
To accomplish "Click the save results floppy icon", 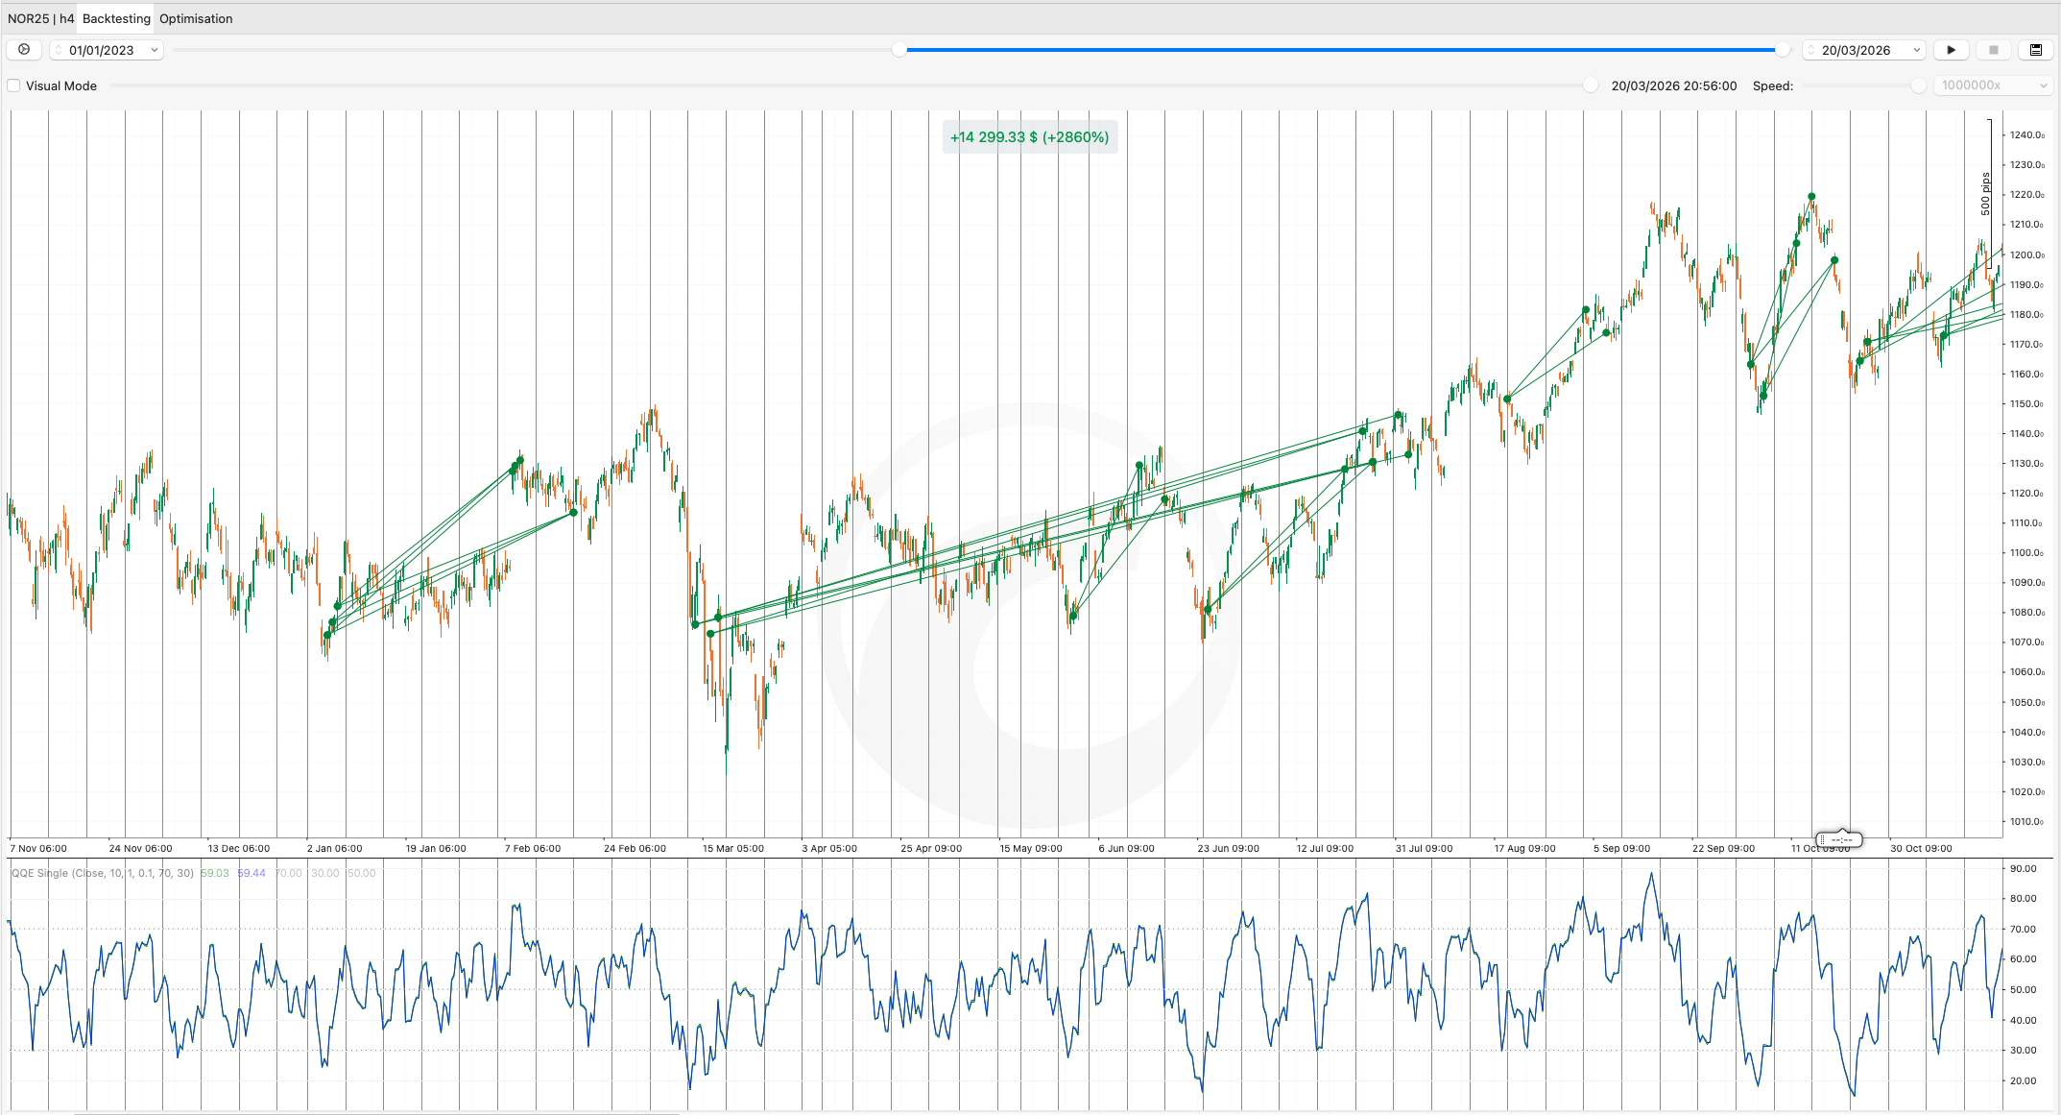I will 2035,50.
